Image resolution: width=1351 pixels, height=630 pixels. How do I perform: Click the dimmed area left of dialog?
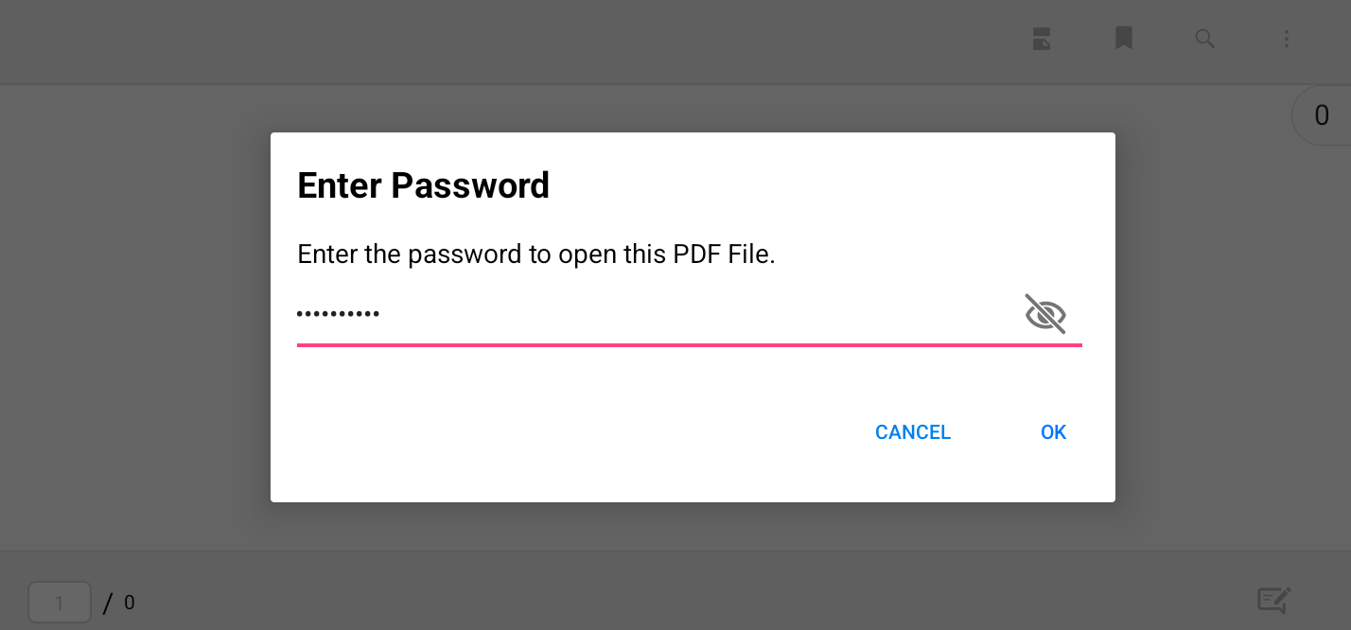coord(132,312)
